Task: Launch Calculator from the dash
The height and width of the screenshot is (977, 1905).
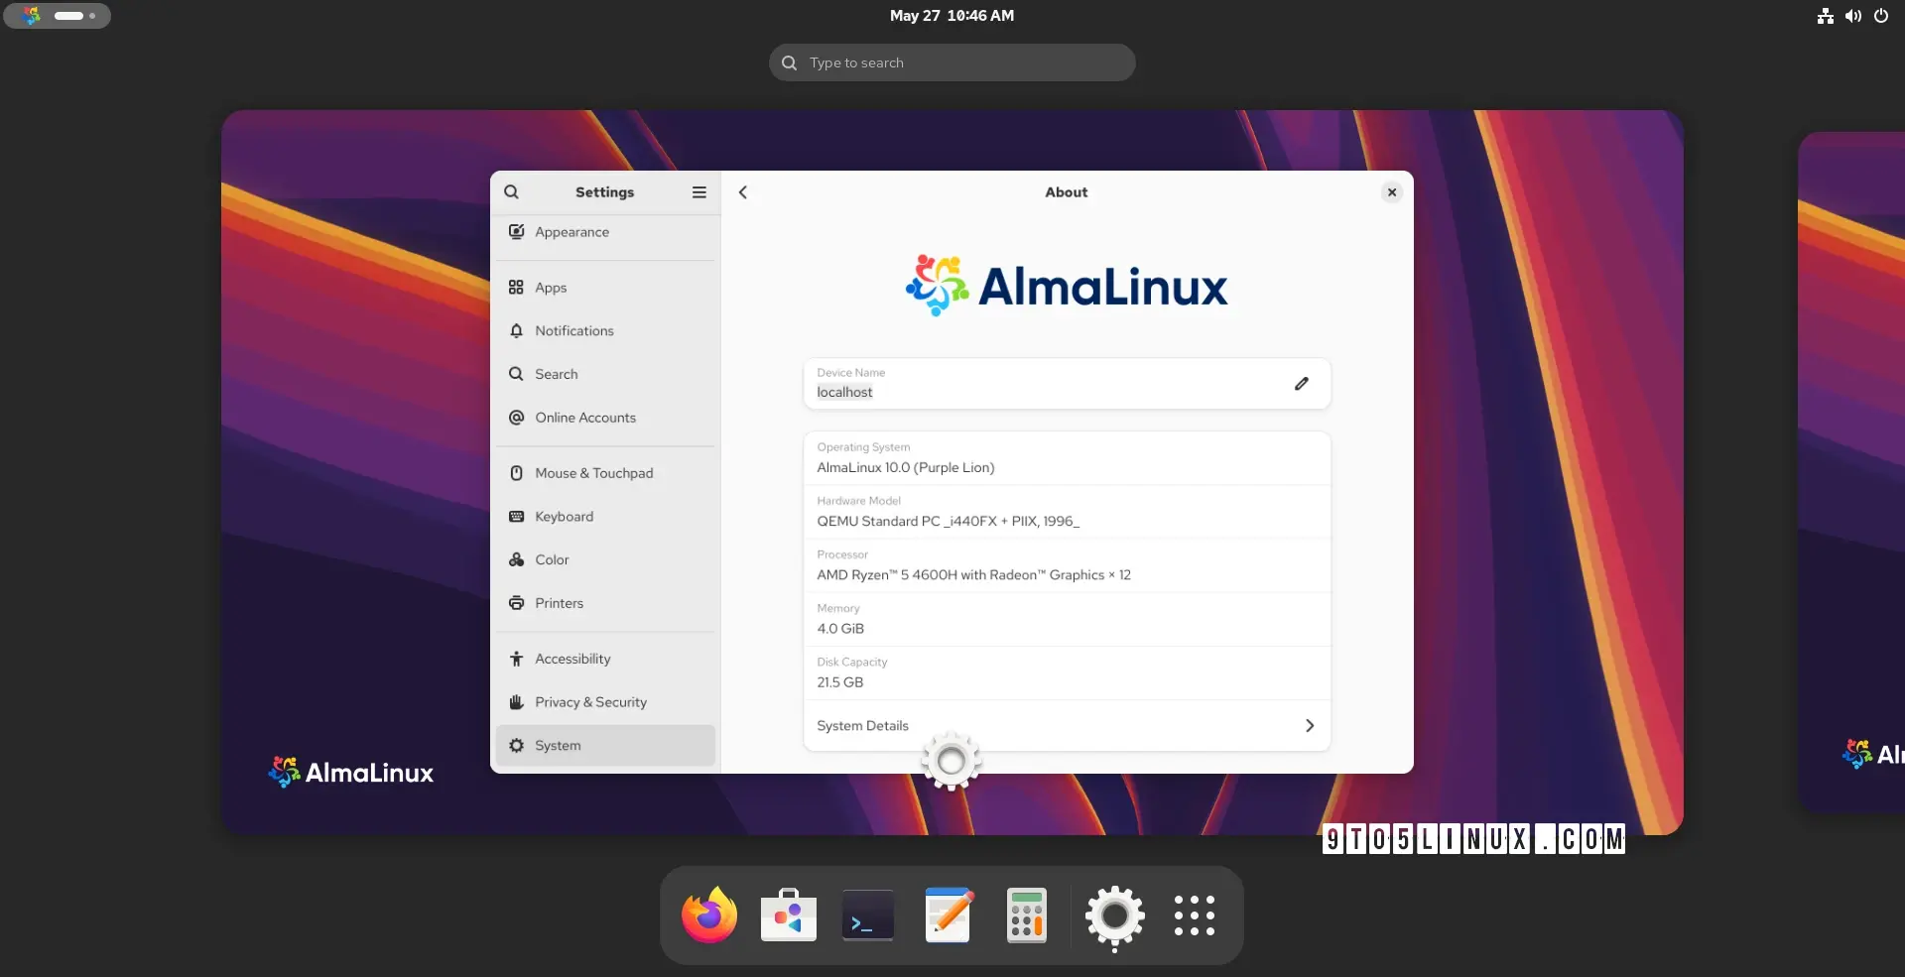Action: point(1027,916)
